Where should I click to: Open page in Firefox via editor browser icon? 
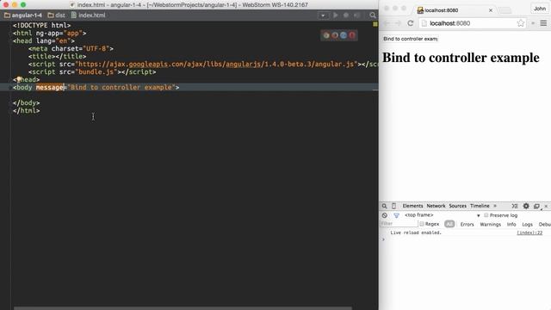(335, 35)
